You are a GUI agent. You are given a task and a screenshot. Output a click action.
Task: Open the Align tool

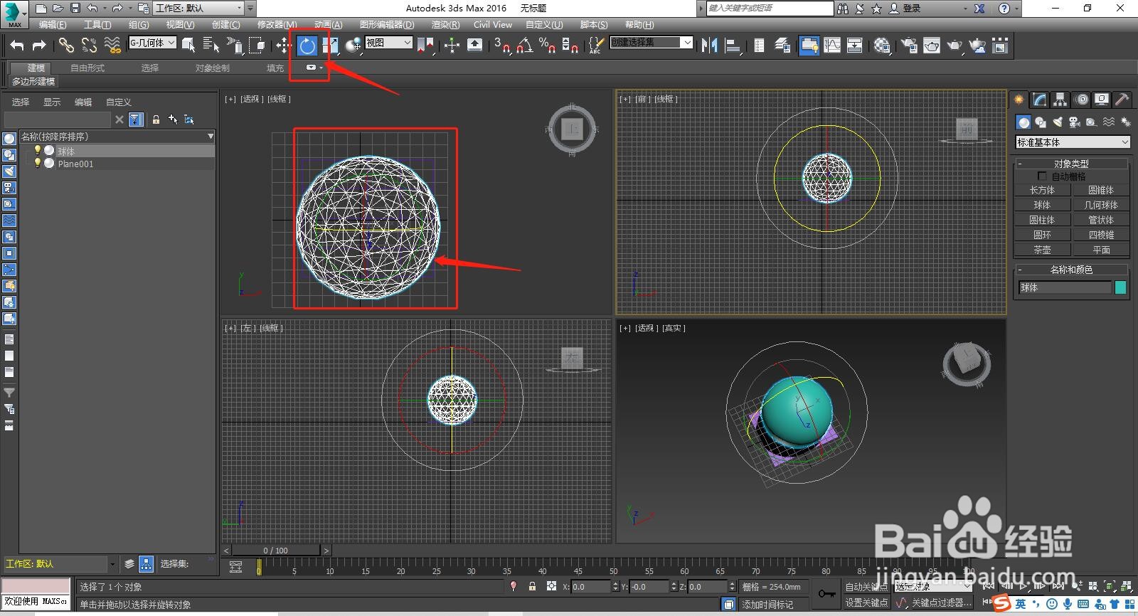pos(733,46)
